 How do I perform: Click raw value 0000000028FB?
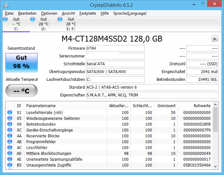coord(197,124)
